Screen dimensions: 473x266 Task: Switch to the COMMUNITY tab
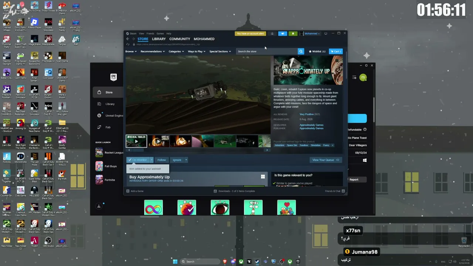(x=180, y=39)
